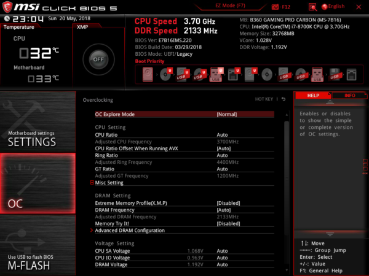Open the SETTINGS motherboard settings section
Screen dimensions: 369x276
[38, 121]
